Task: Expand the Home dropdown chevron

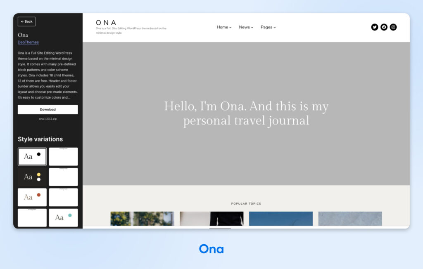Action: point(230,27)
